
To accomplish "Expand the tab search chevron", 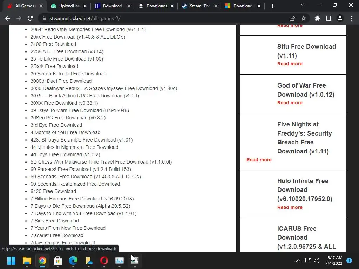I will point(303,5).
